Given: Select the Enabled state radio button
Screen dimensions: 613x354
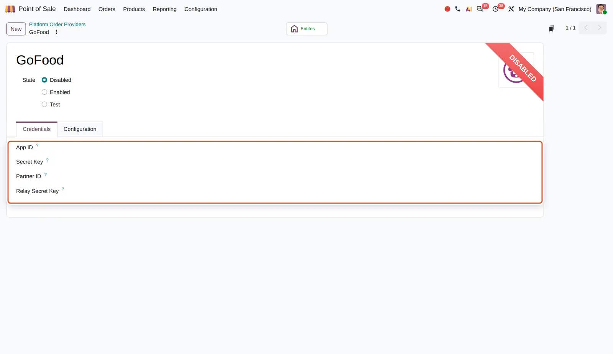Looking at the screenshot, I should pyautogui.click(x=44, y=92).
